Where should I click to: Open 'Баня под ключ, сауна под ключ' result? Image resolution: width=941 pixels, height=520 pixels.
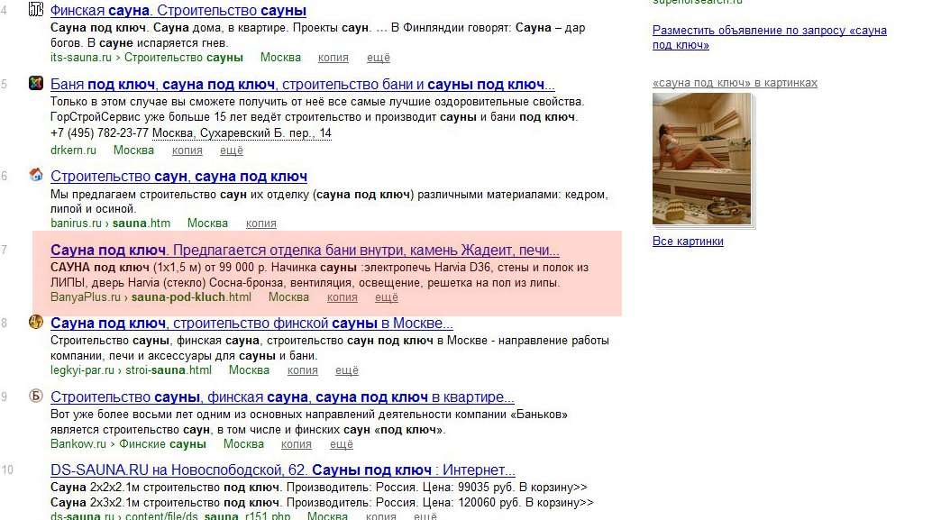pyautogui.click(x=303, y=84)
